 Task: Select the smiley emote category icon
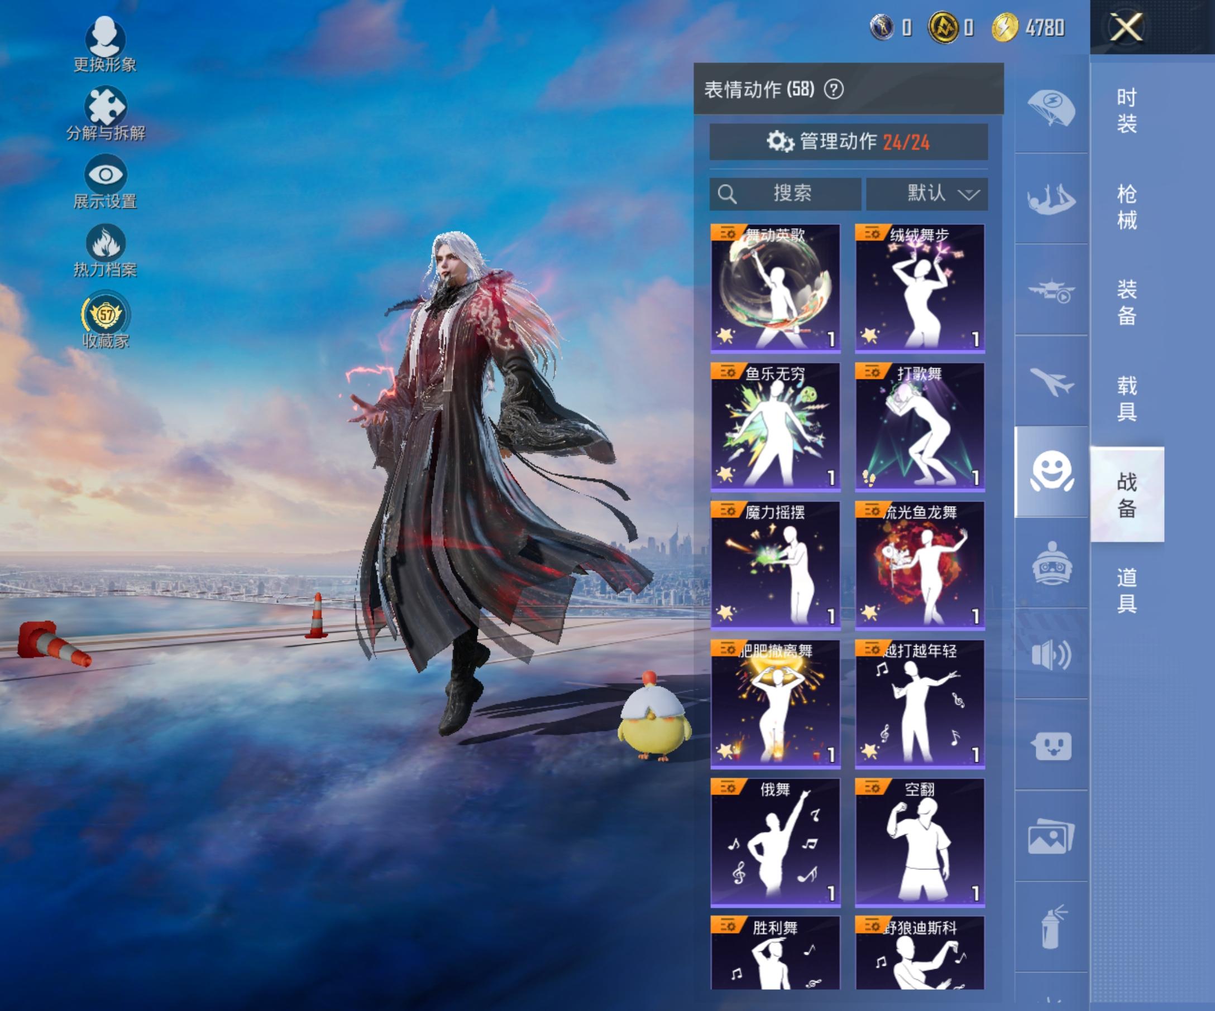coord(1051,471)
